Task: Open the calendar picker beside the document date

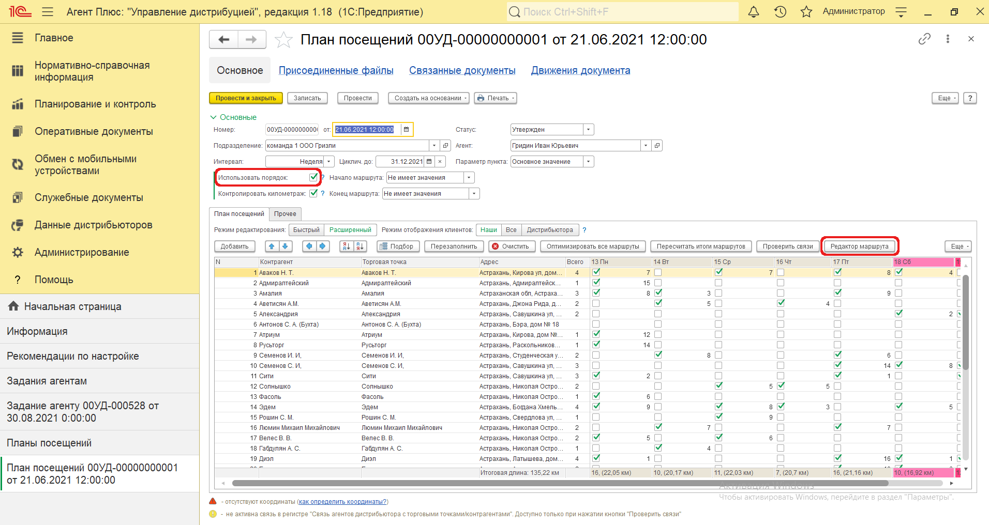Action: (x=407, y=130)
